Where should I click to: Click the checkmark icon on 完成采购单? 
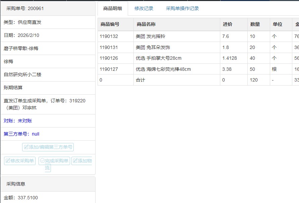[42, 161]
